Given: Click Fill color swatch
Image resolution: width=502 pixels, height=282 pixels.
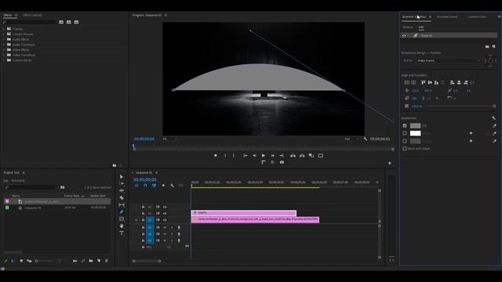Looking at the screenshot, I should point(415,125).
